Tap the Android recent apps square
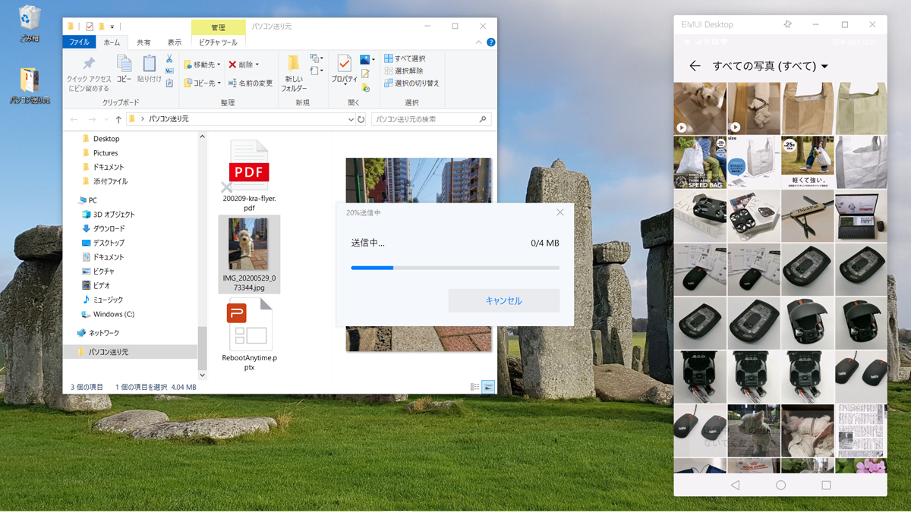Screen dimensions: 911x512 [826, 485]
